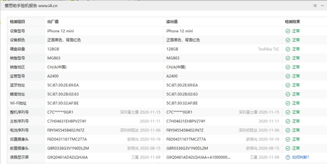Select the 前置摄像头 row label
This screenshot has width=327, height=164.
(19, 148)
